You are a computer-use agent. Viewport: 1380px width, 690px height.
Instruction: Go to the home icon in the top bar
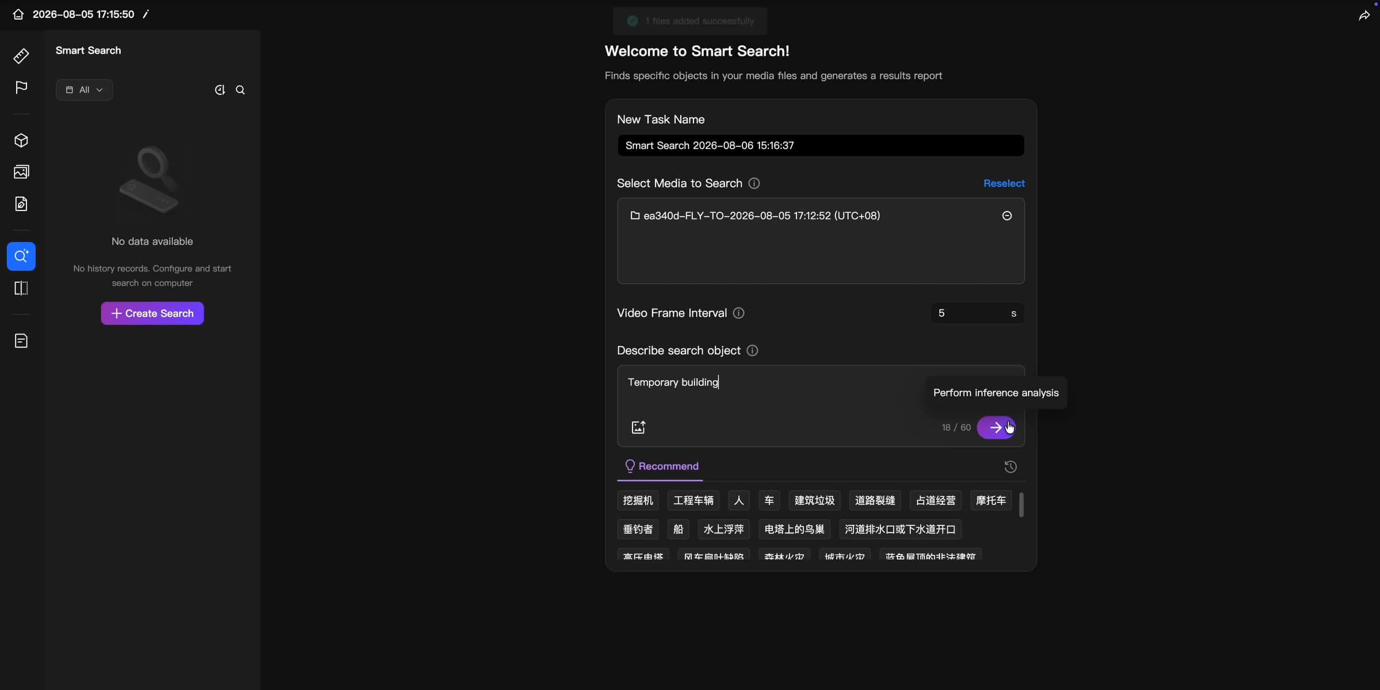click(x=18, y=14)
